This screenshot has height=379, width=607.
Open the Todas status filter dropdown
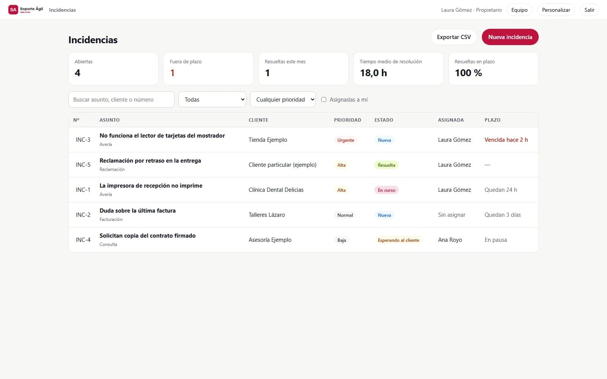212,99
